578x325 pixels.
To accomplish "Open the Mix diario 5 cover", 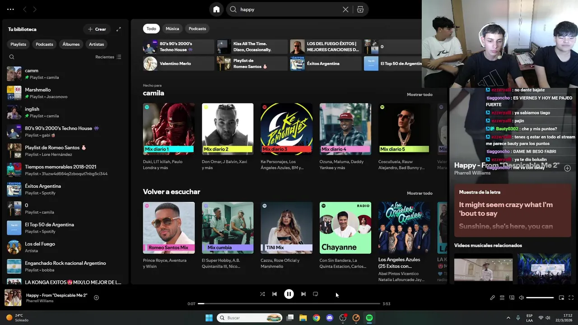I will coord(404,129).
